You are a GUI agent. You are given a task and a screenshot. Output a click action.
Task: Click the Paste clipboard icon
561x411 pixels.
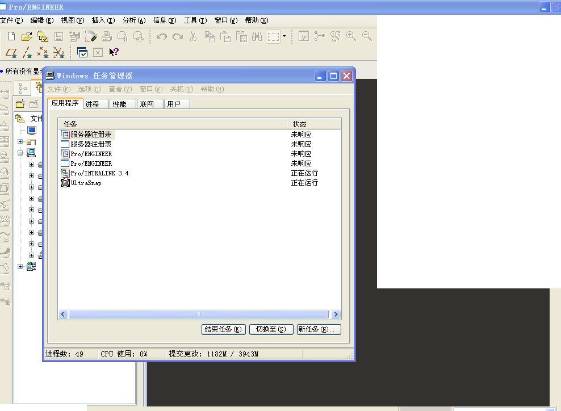pos(225,36)
